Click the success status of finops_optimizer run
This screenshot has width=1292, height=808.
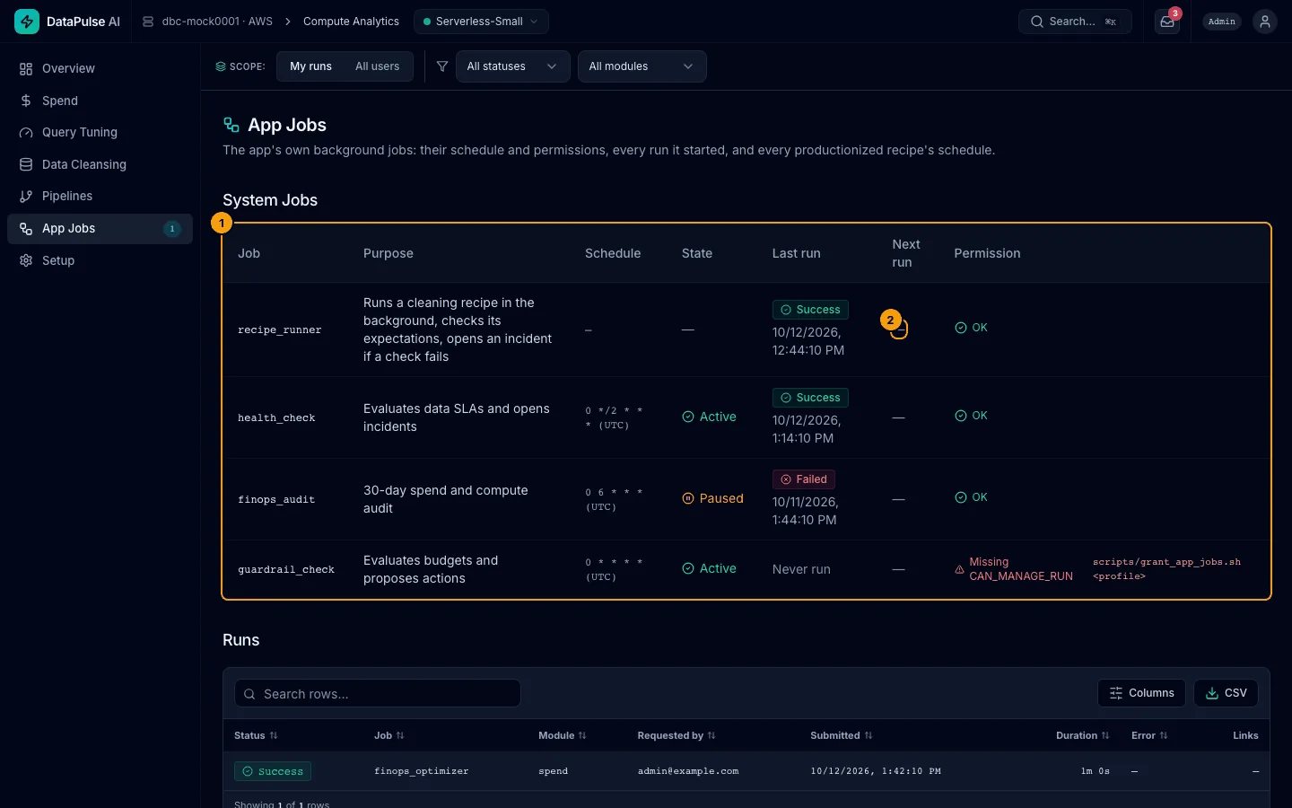[273, 771]
